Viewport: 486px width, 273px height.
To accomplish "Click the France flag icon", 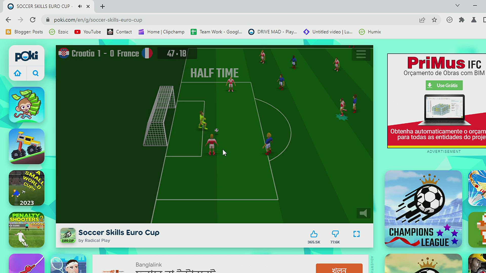I will click(x=147, y=53).
